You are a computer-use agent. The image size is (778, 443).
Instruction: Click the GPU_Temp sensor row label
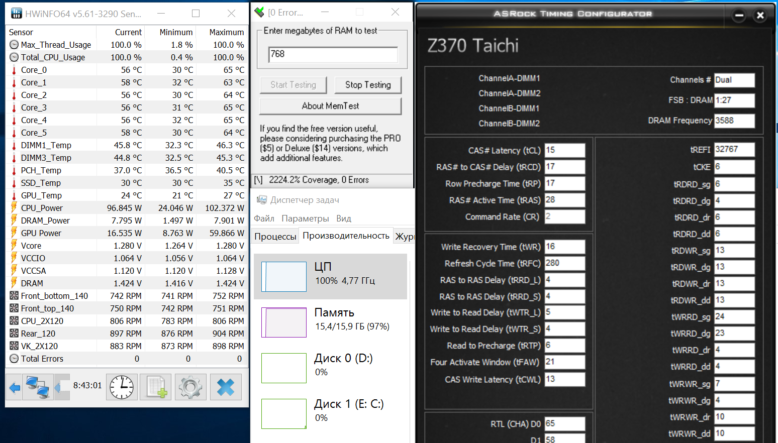41,195
